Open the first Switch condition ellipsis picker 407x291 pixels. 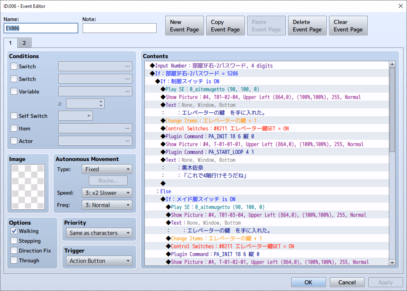(x=127, y=66)
